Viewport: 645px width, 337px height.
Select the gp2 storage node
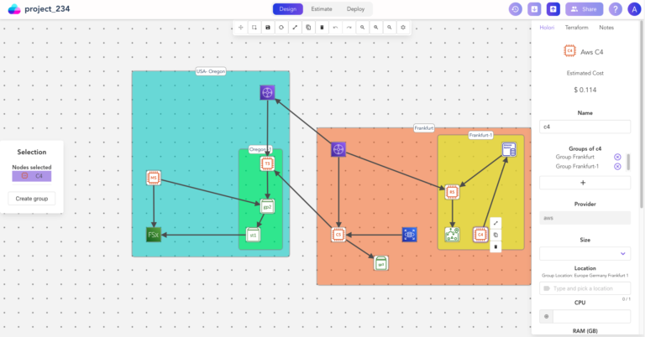[267, 206]
